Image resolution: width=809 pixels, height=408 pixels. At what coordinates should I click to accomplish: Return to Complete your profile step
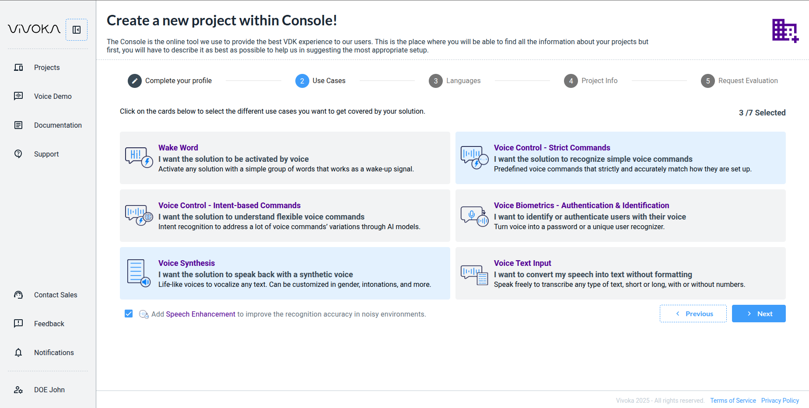[170, 81]
